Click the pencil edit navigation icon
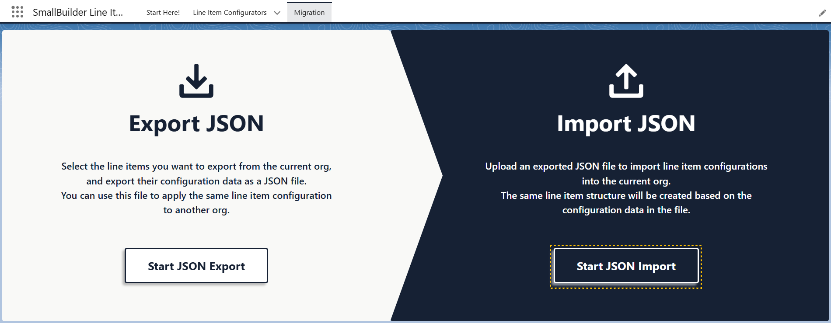This screenshot has height=323, width=831. [822, 13]
